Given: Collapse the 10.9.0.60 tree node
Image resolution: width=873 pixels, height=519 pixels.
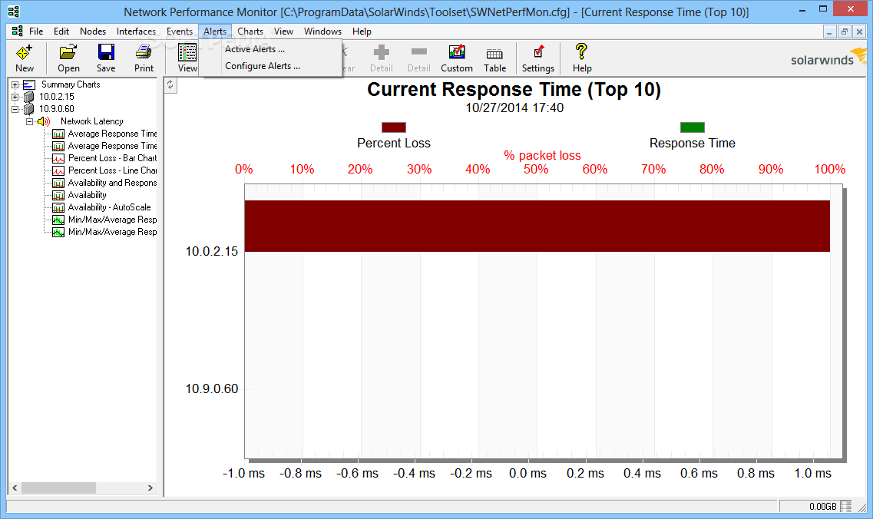Looking at the screenshot, I should click(x=15, y=109).
